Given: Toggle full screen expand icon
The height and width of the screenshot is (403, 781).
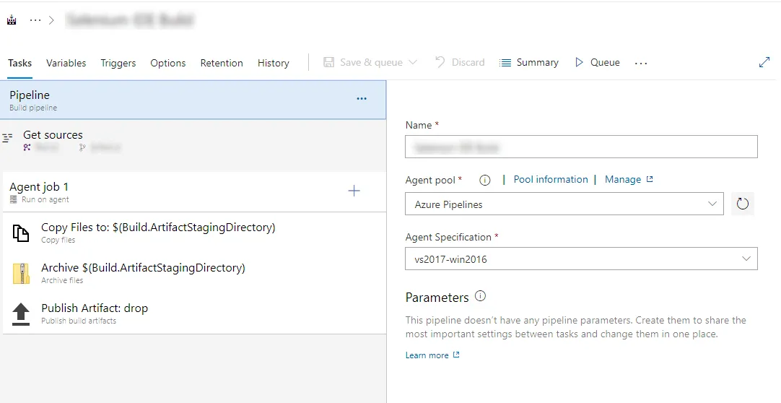Looking at the screenshot, I should point(764,63).
